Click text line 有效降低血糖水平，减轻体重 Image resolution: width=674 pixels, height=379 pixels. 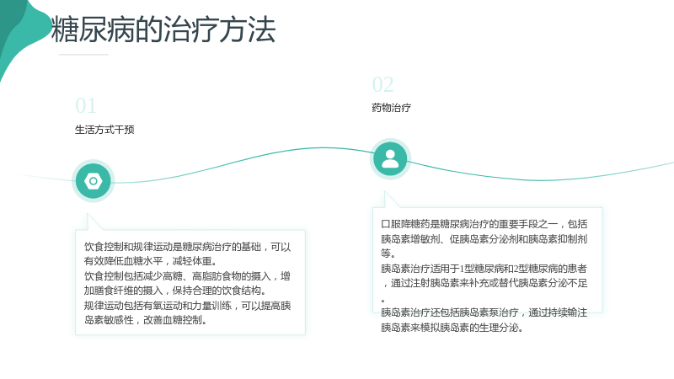coord(151,261)
